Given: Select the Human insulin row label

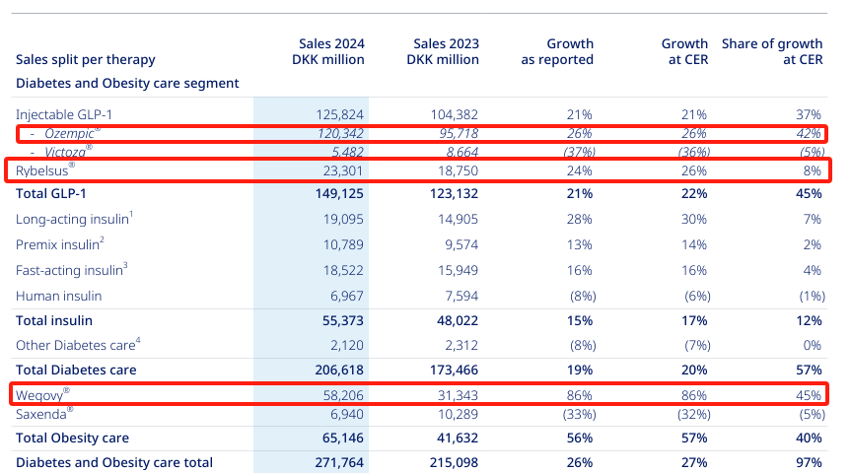Looking at the screenshot, I should (x=59, y=296).
